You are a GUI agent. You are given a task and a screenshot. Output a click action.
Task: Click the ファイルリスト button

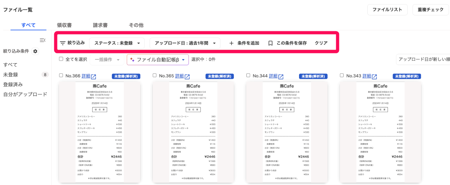387,10
